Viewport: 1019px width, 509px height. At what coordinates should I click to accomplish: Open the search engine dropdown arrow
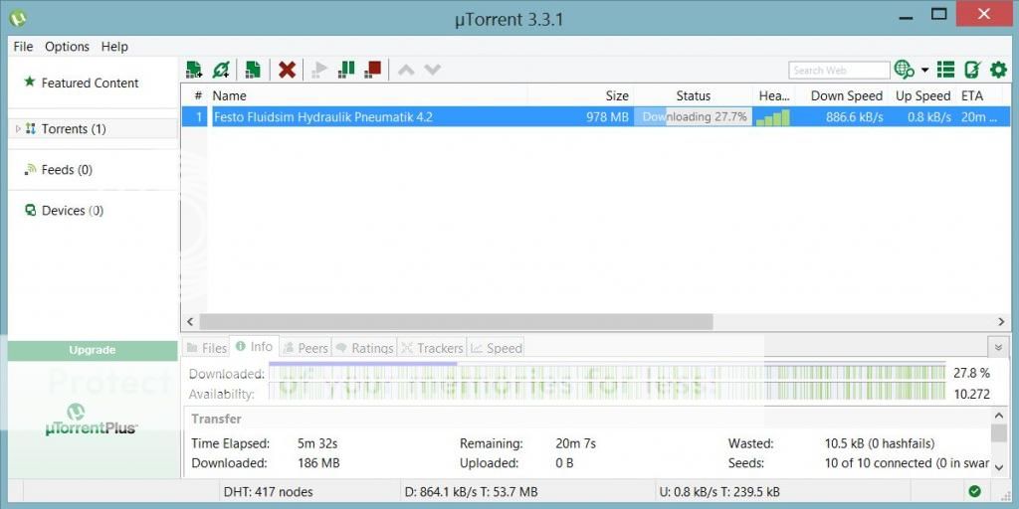[924, 71]
